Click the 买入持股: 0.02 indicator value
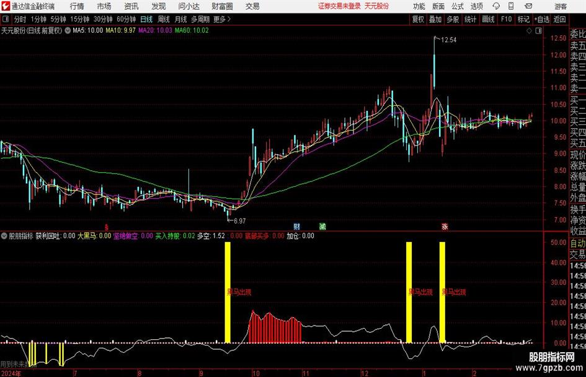 (175, 236)
